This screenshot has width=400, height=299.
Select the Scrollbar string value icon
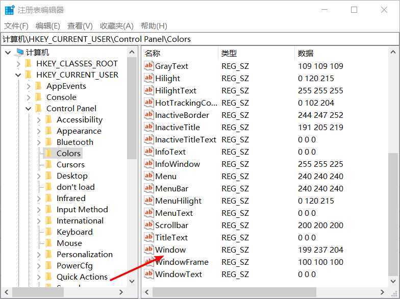coord(149,225)
